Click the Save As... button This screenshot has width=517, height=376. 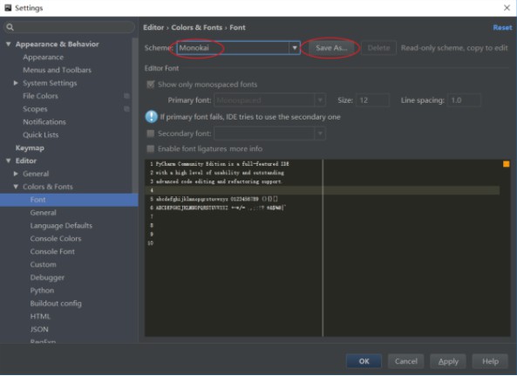click(331, 48)
